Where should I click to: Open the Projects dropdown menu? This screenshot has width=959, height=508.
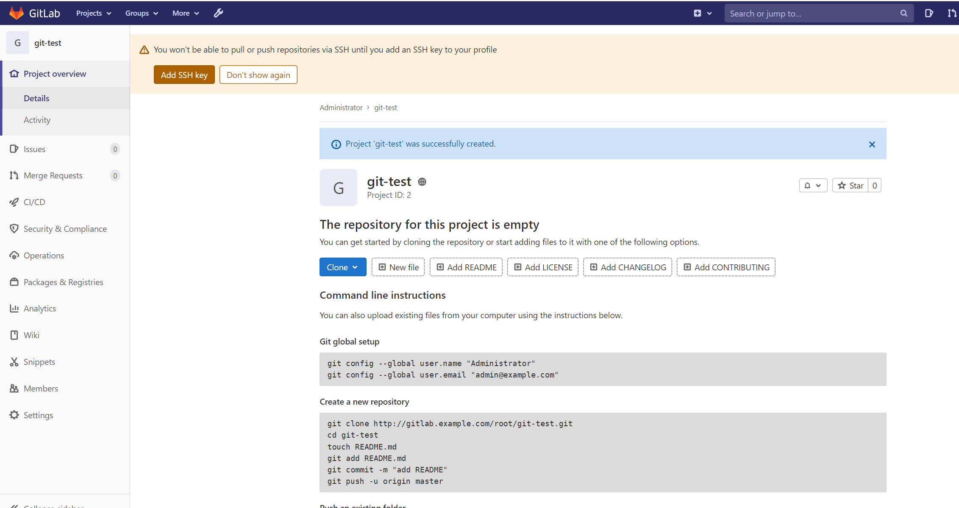coord(94,13)
